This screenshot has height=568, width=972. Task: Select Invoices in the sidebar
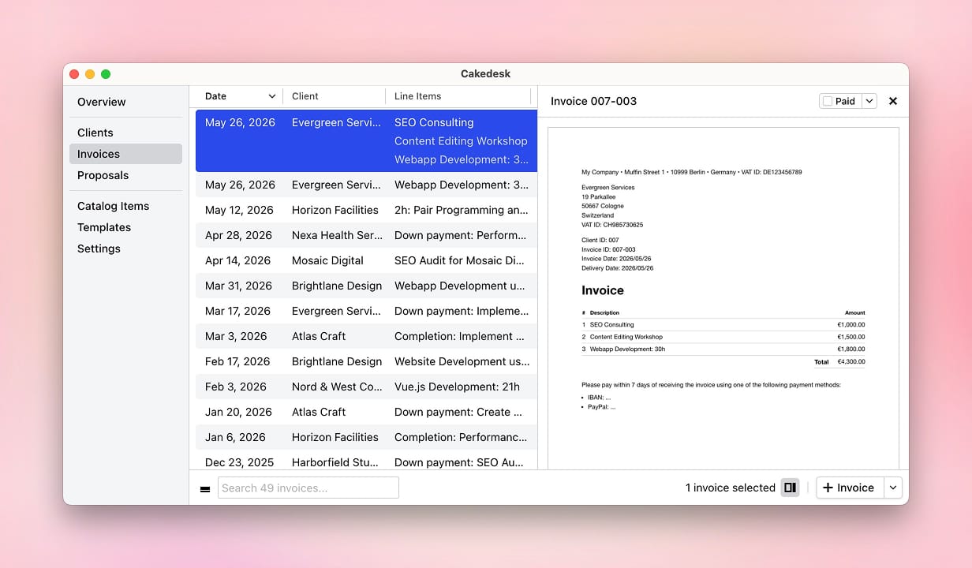click(x=125, y=154)
